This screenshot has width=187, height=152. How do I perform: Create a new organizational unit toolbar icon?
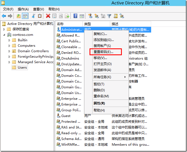click(103, 16)
